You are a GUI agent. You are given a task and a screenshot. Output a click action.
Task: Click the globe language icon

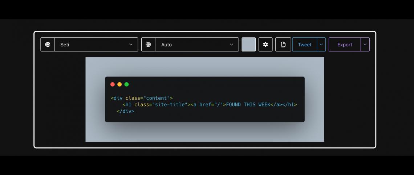point(149,45)
